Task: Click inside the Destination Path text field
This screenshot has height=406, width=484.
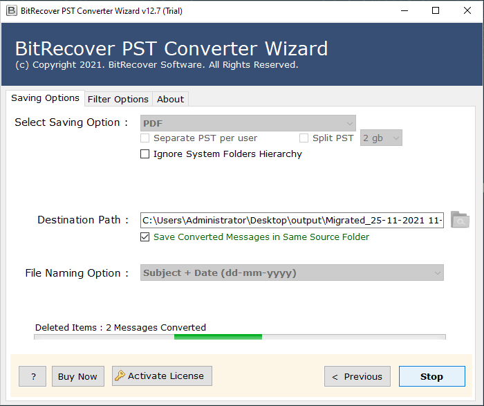Action: [291, 220]
